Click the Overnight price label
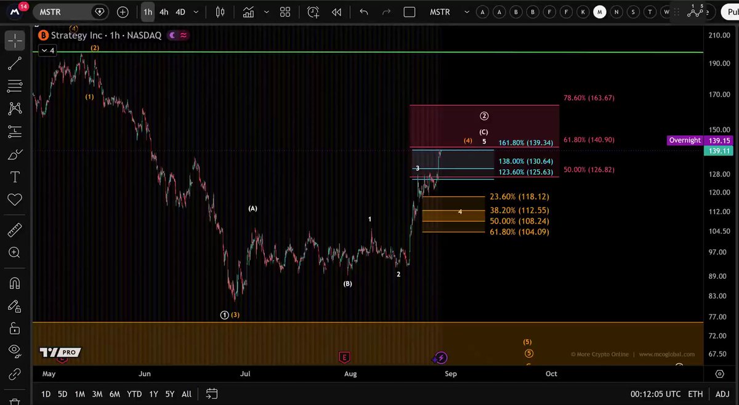Image resolution: width=739 pixels, height=405 pixels. (x=685, y=140)
